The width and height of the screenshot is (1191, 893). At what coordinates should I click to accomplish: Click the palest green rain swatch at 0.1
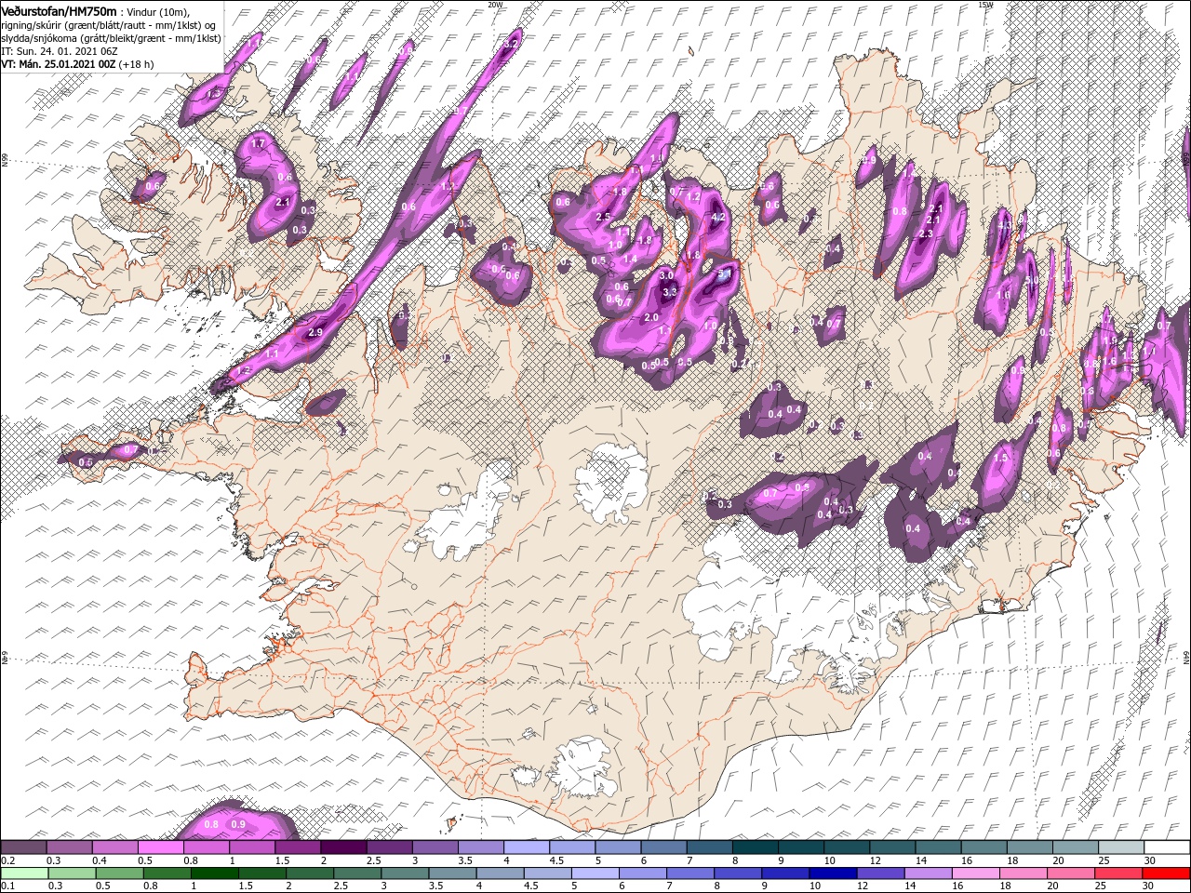(24, 873)
